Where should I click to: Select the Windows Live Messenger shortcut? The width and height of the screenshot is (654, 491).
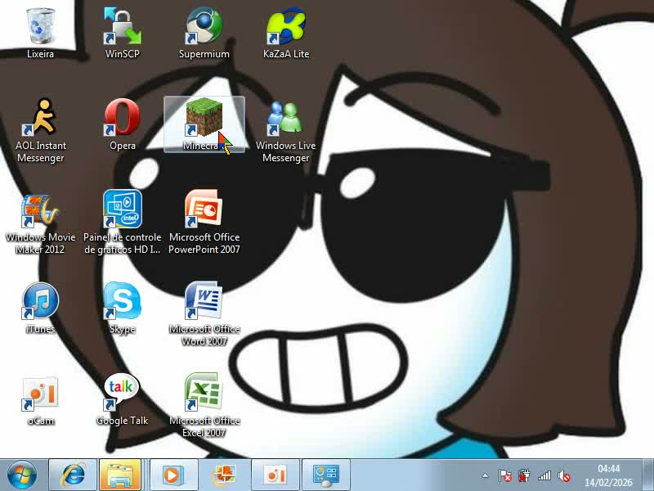(x=285, y=119)
